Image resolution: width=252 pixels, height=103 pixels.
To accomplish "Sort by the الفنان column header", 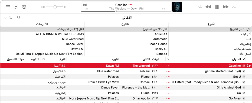I will [x=146, y=59].
